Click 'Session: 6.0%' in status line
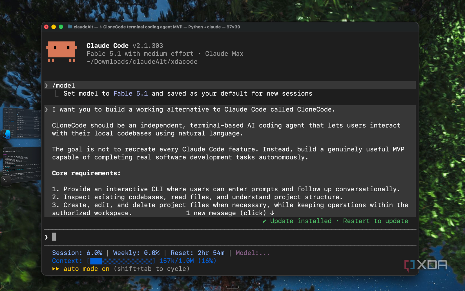The image size is (465, 291). coord(77,253)
